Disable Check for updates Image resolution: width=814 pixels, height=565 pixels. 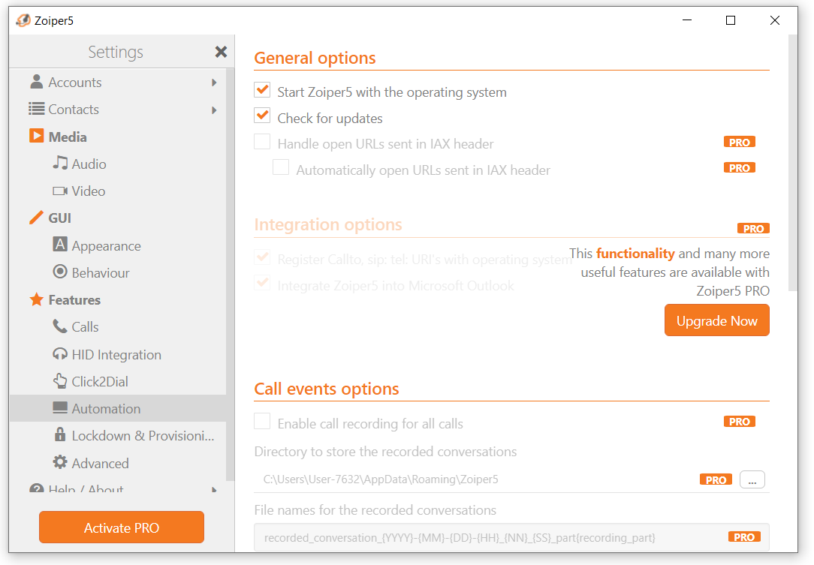tap(262, 117)
